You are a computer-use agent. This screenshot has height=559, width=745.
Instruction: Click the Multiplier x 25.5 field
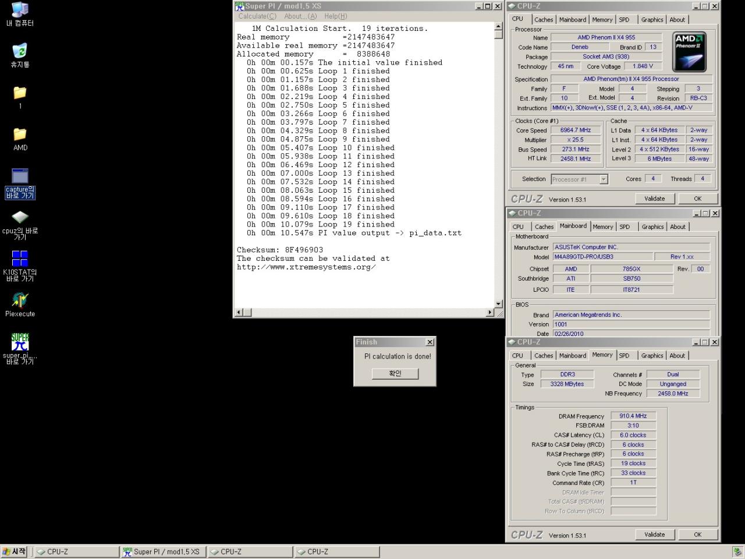tap(575, 140)
